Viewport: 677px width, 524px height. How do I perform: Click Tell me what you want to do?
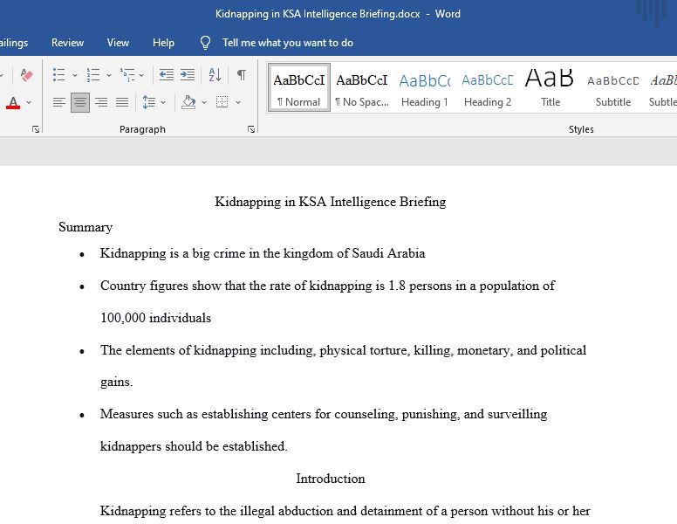(x=288, y=43)
